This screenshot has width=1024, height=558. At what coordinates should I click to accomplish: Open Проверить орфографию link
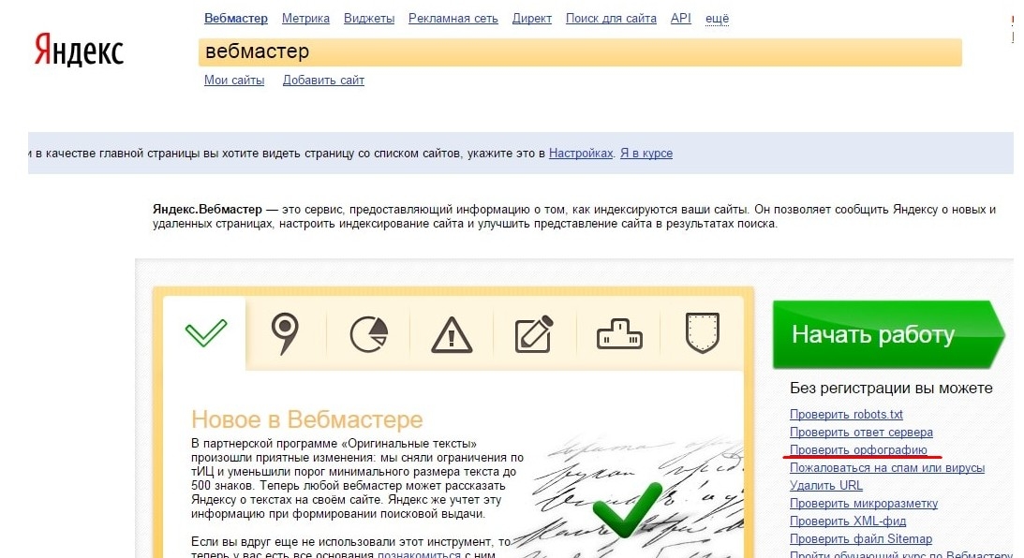coord(858,449)
